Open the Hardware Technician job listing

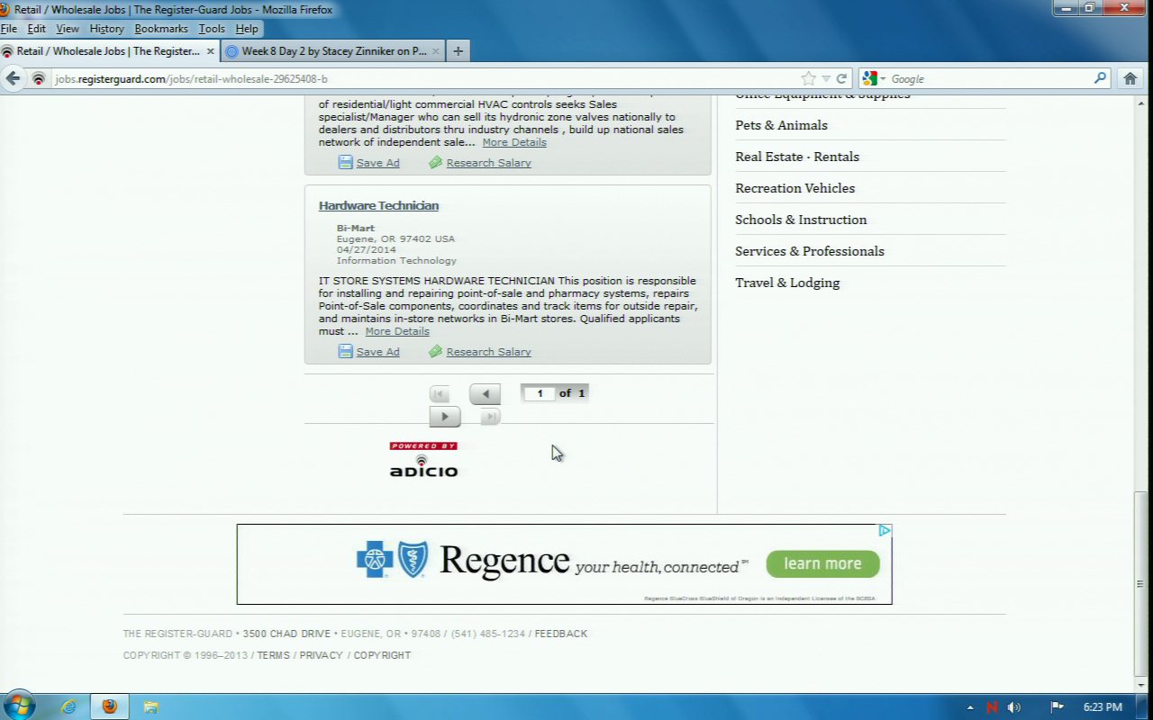point(378,205)
